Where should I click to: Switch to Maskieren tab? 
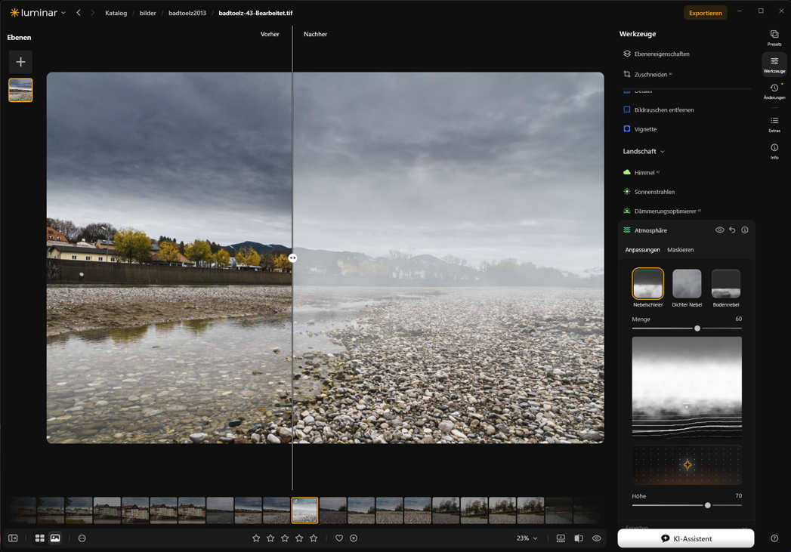pos(680,249)
